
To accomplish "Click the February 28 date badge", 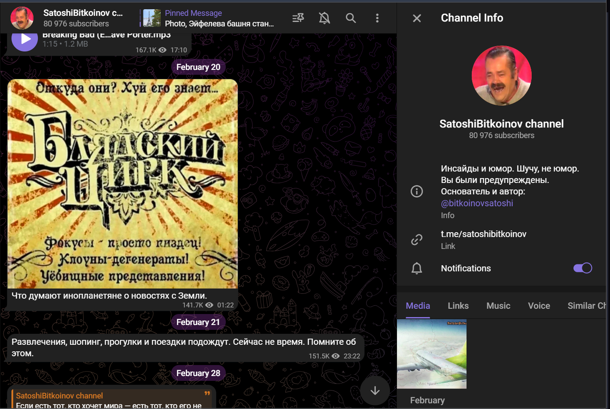I will click(x=198, y=373).
